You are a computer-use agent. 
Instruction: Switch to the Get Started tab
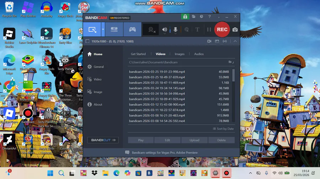click(138, 54)
